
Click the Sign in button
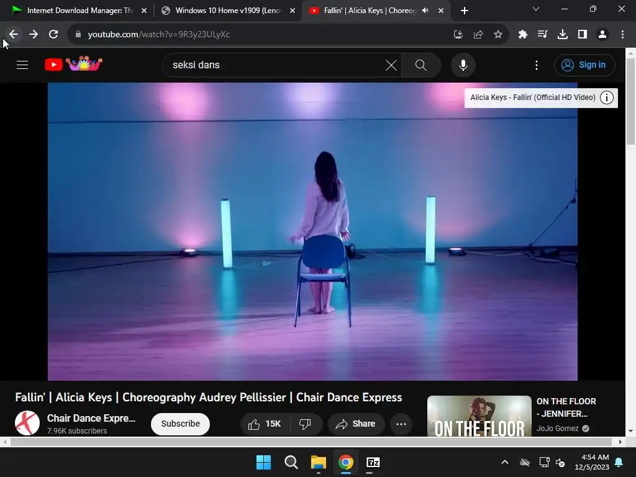click(584, 65)
